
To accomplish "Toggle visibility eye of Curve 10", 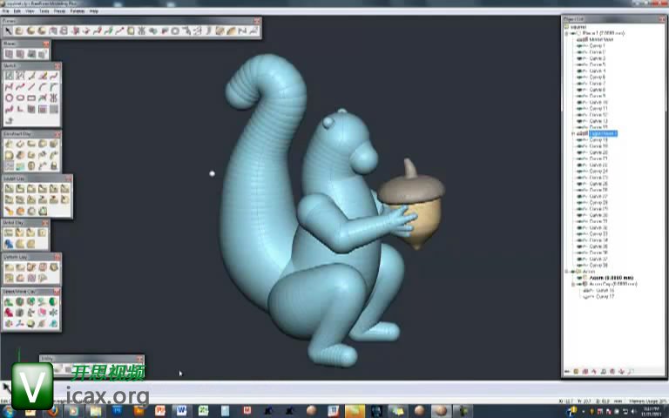I will [579, 103].
